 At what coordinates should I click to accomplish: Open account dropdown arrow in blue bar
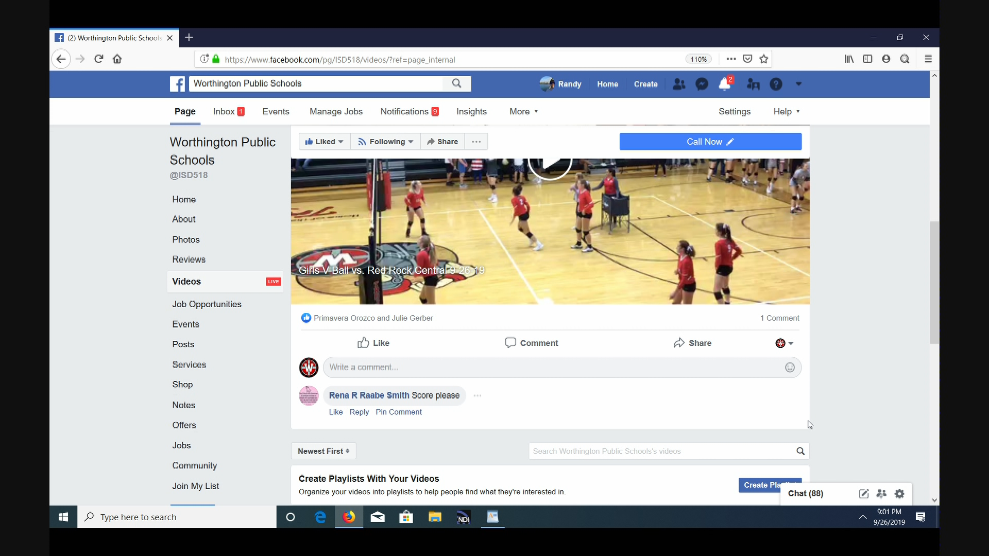point(798,84)
